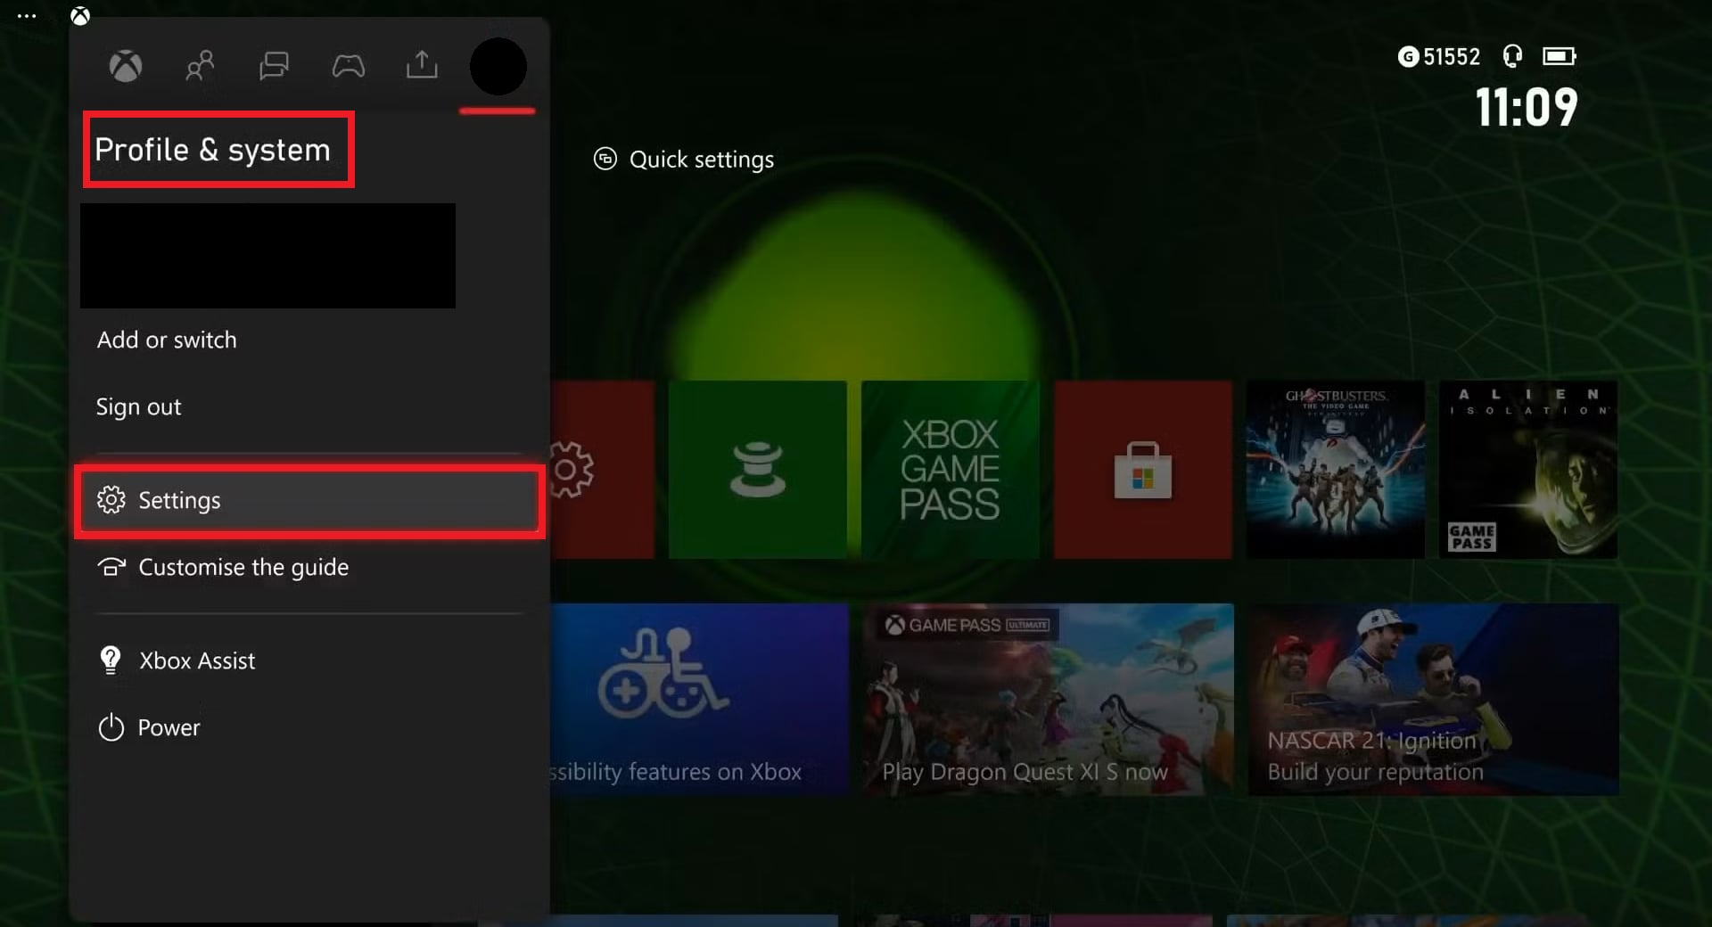Open the red Settings gear tile
This screenshot has width=1712, height=927.
[x=603, y=470]
